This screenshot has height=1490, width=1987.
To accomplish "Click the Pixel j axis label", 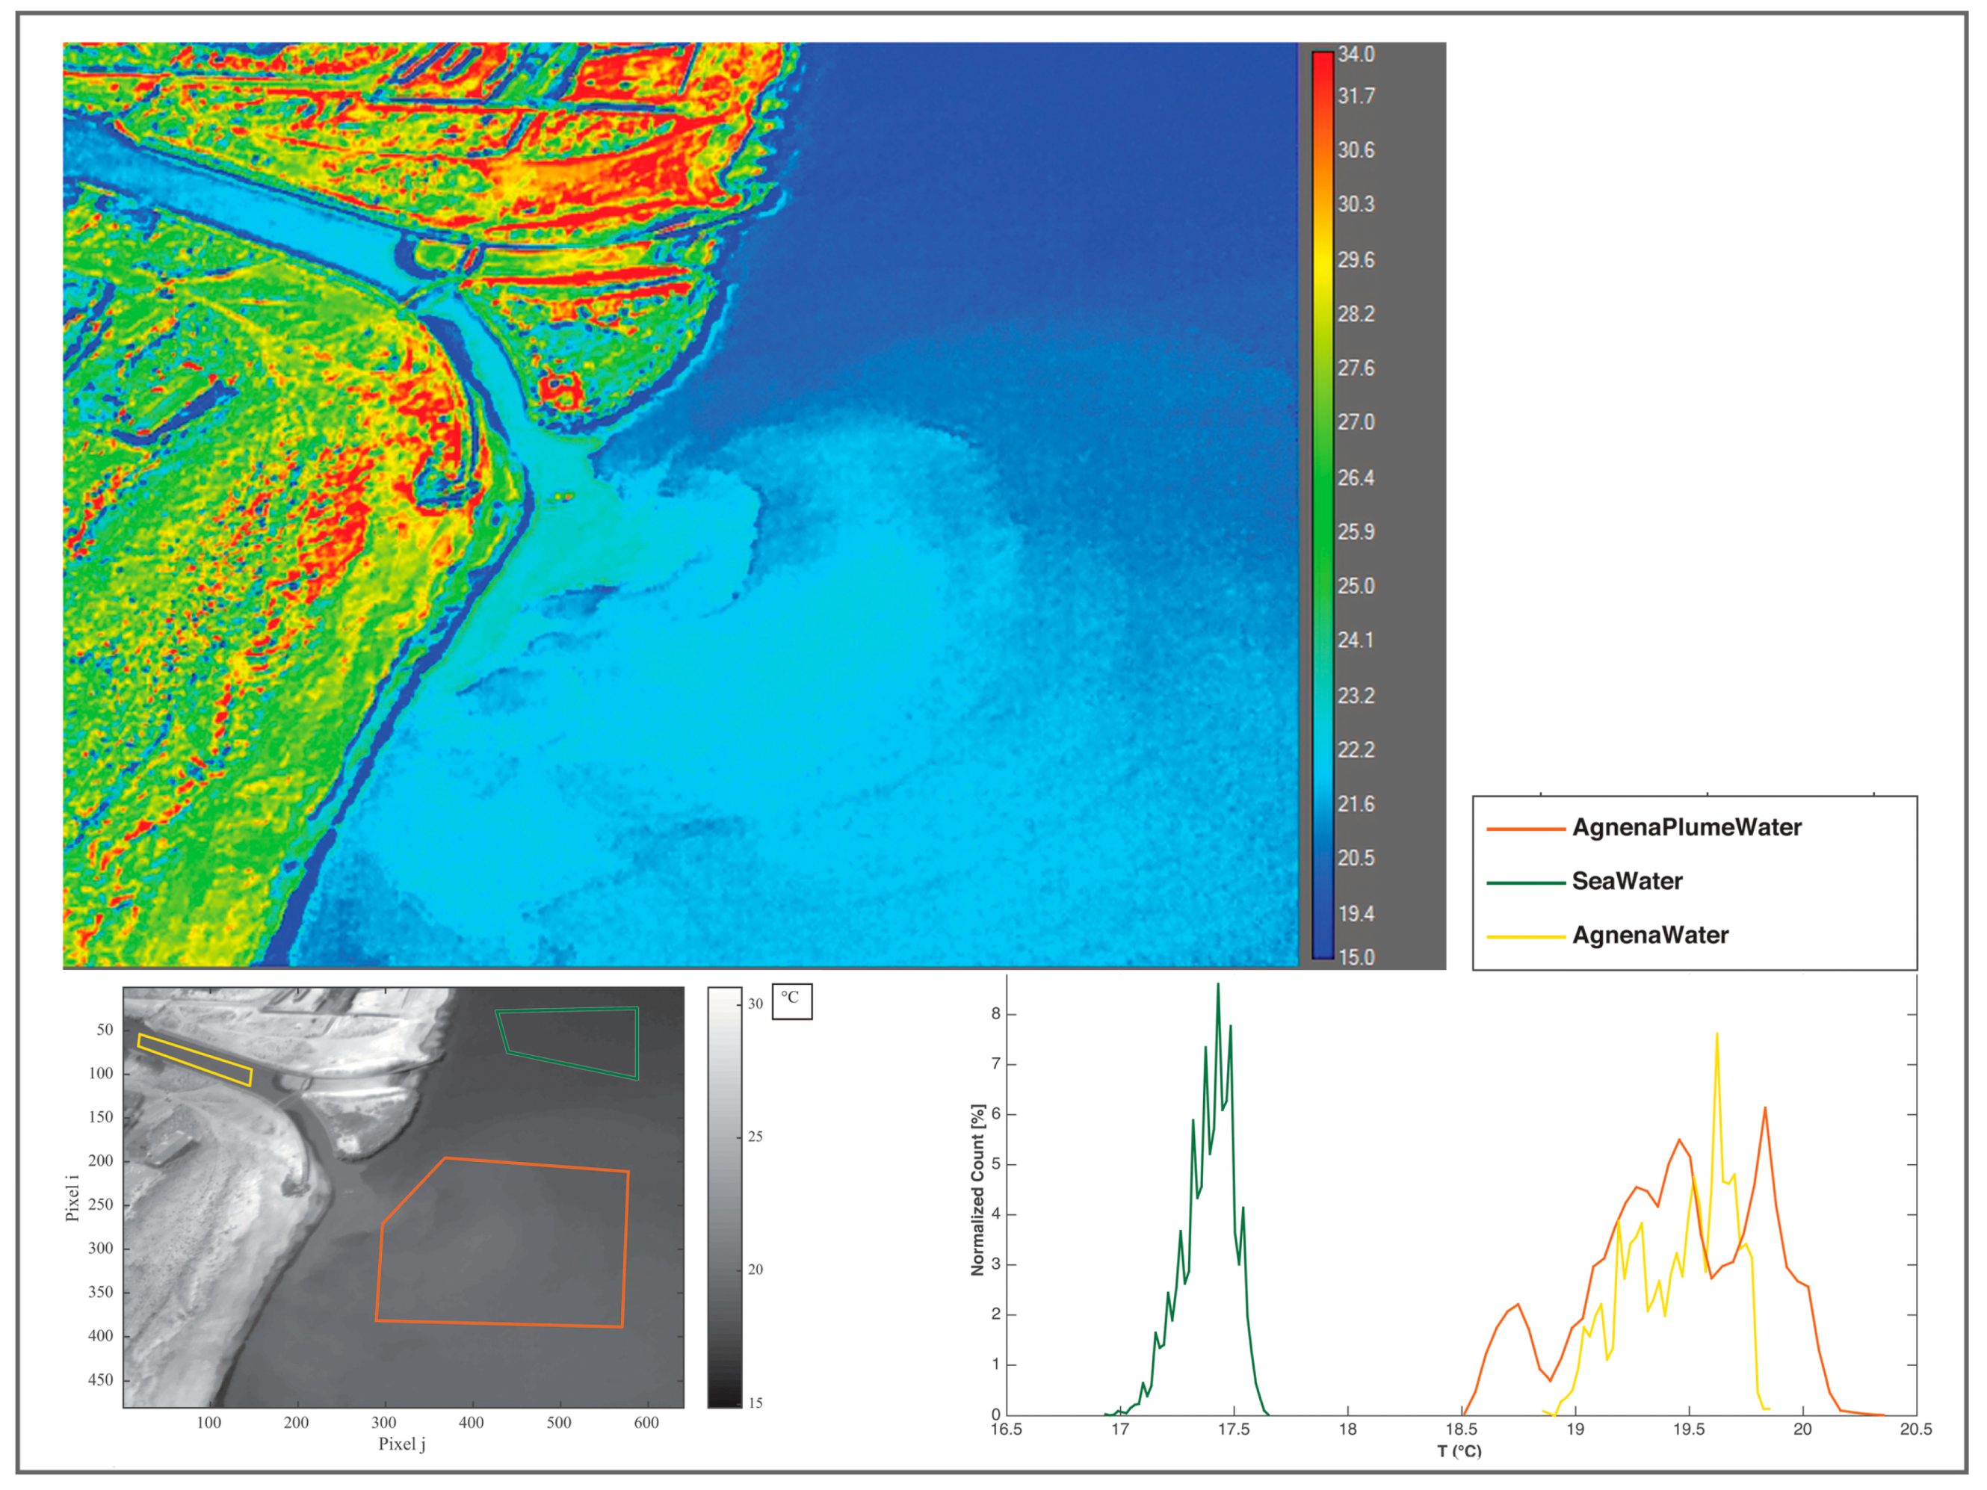I will tap(401, 1443).
